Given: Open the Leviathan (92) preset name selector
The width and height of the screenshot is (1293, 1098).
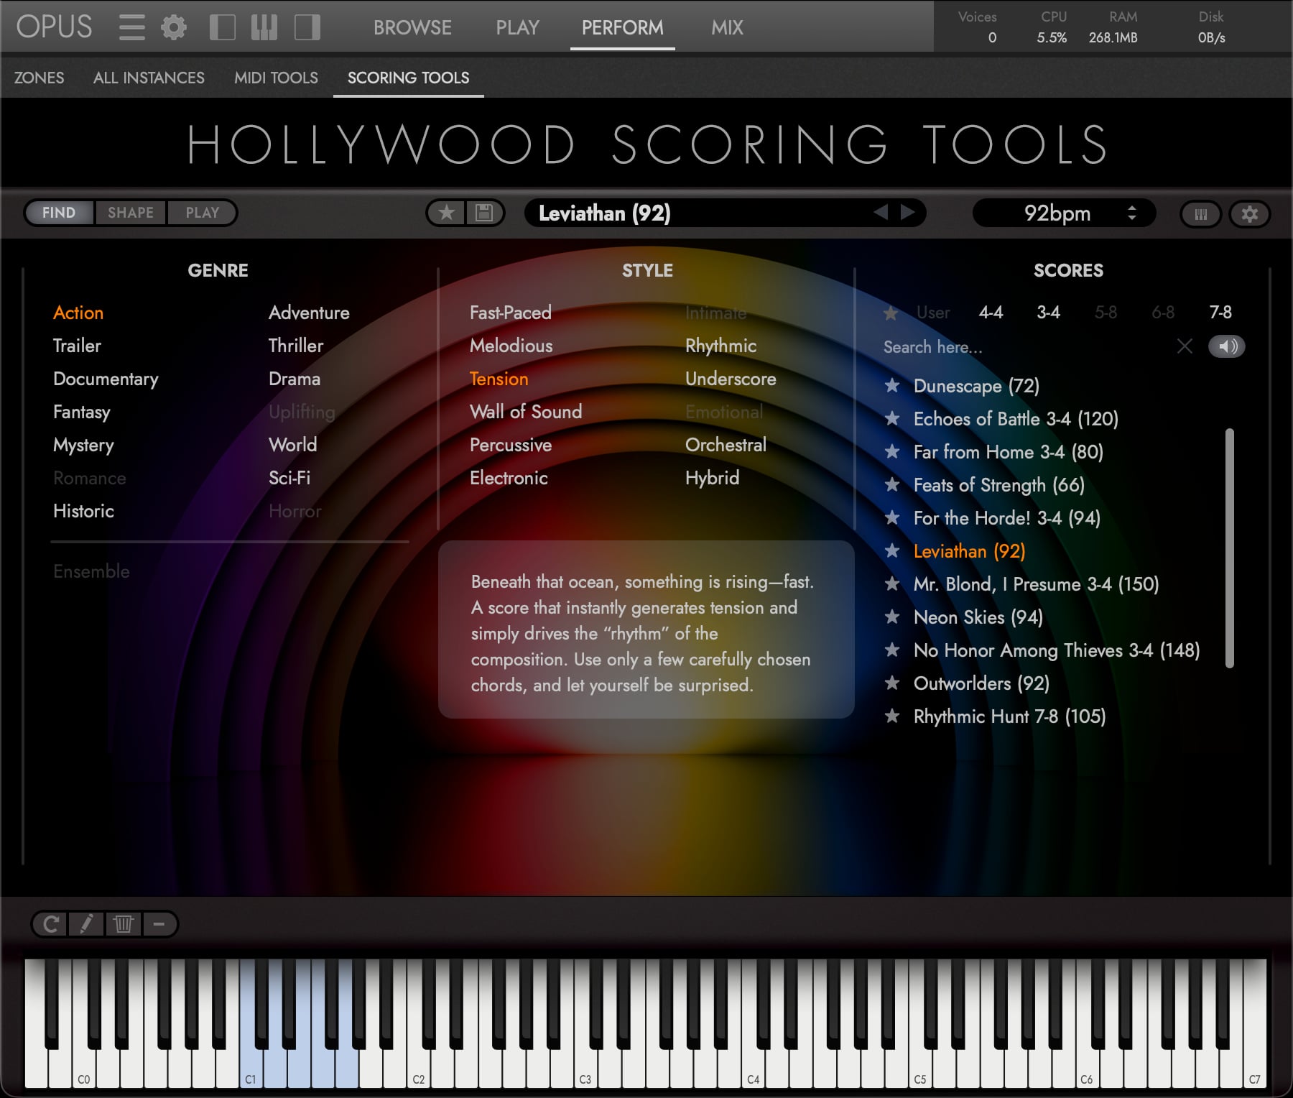Looking at the screenshot, I should pos(603,213).
